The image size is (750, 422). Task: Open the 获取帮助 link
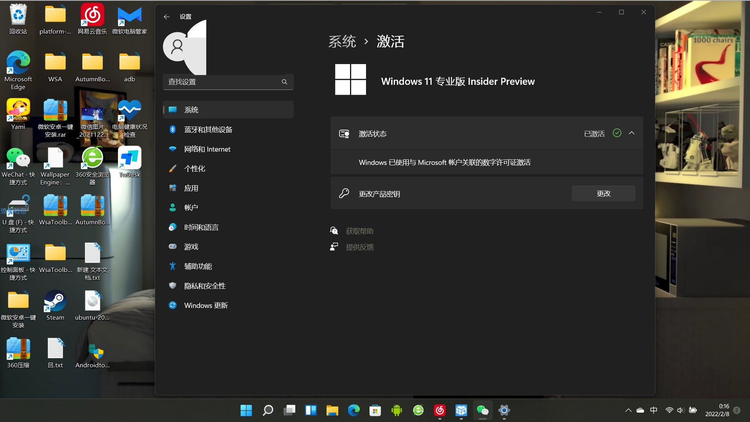(x=359, y=231)
